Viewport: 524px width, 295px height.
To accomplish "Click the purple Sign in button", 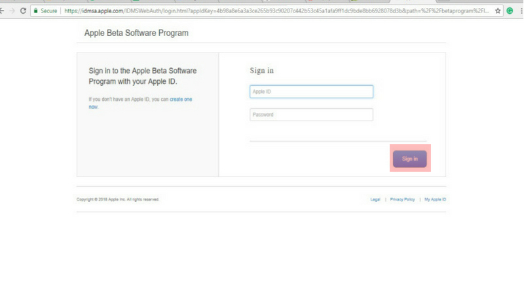I will (x=410, y=159).
